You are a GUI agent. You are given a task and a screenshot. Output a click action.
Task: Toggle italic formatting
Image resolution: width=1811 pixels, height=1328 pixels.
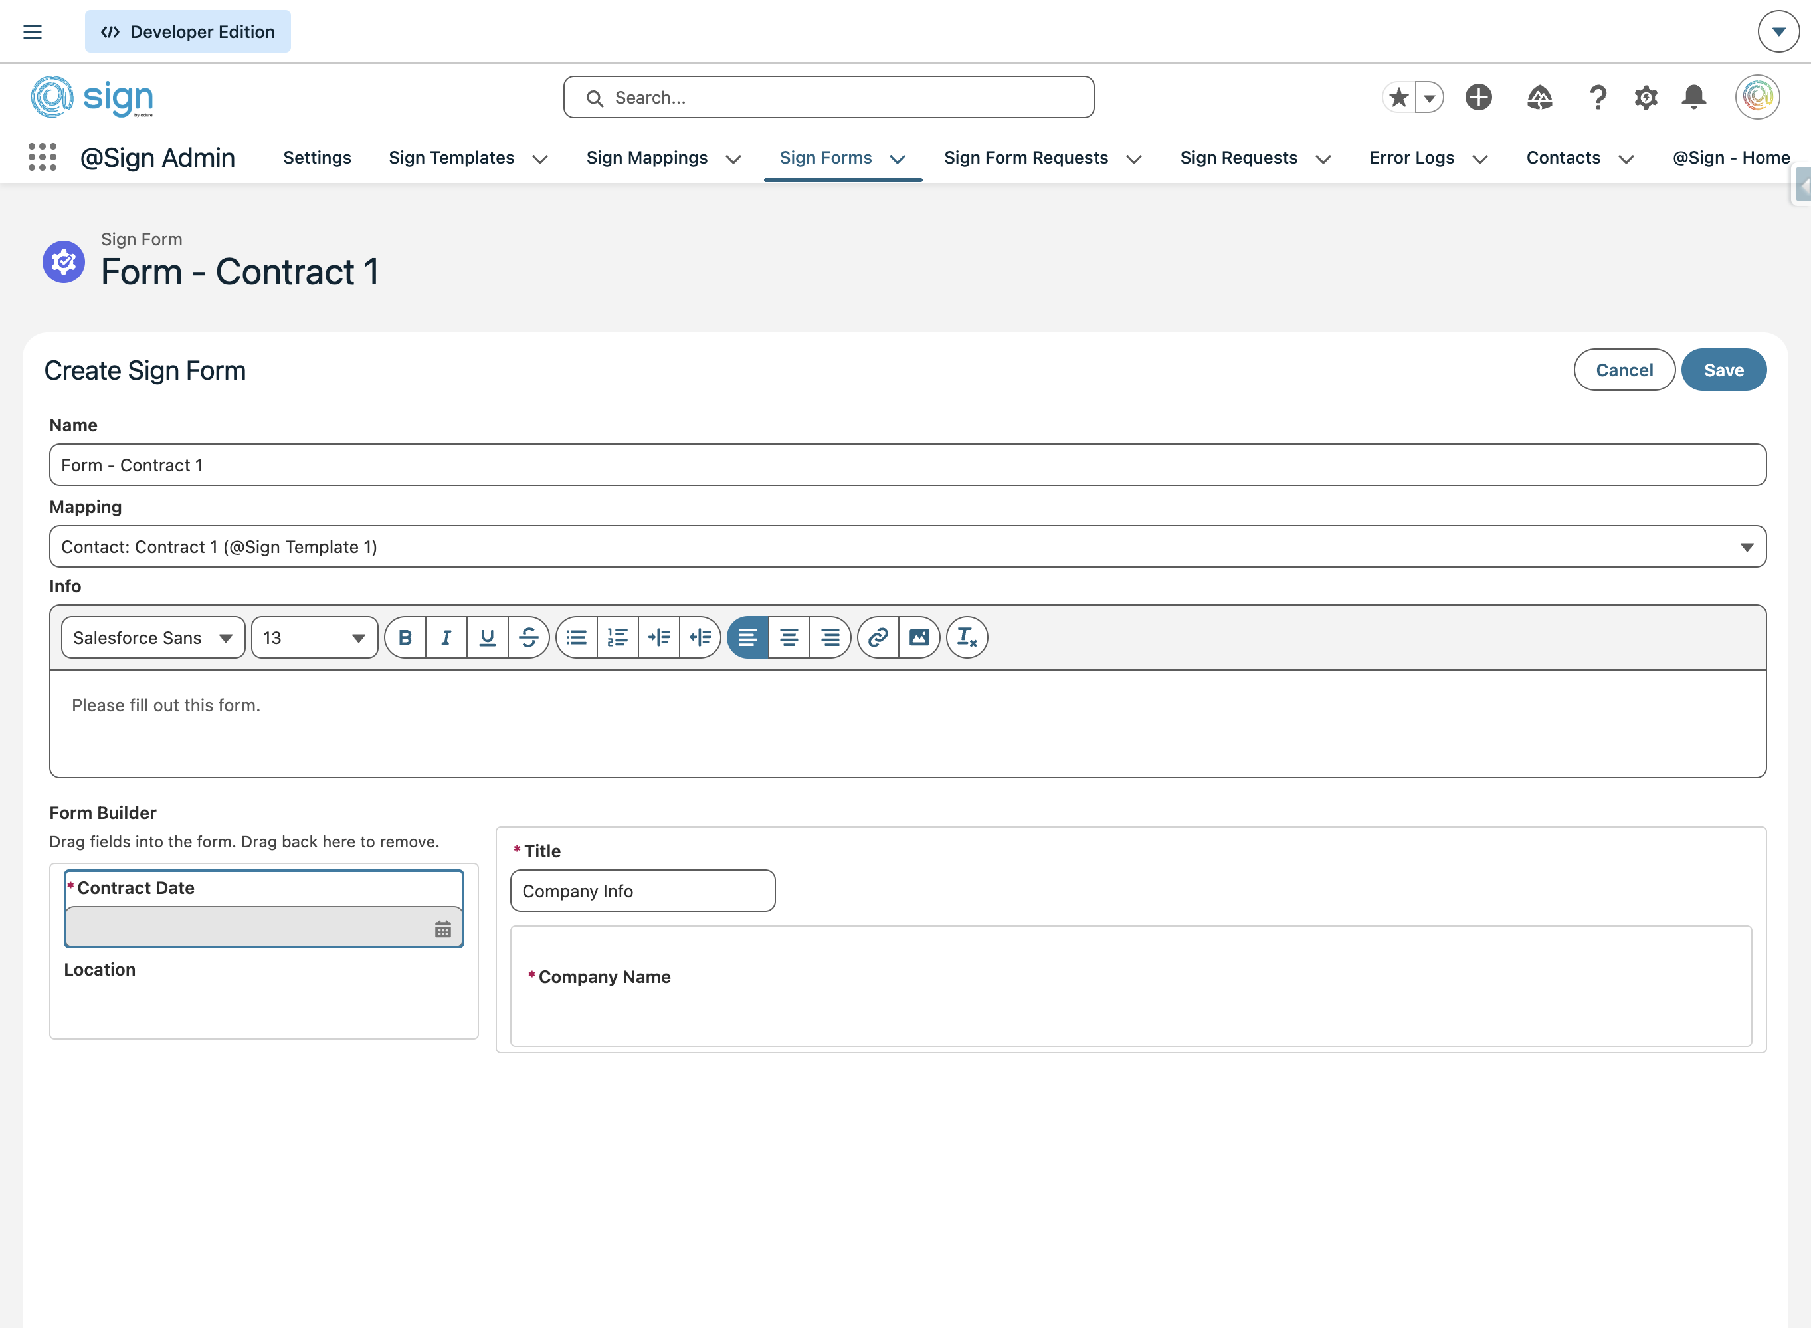pos(446,637)
